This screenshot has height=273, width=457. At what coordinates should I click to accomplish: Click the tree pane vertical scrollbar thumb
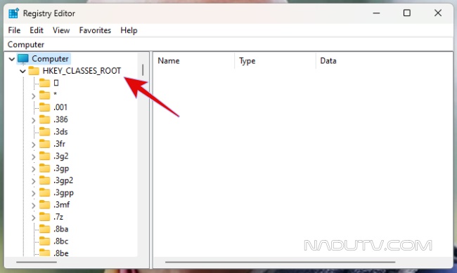[143, 70]
